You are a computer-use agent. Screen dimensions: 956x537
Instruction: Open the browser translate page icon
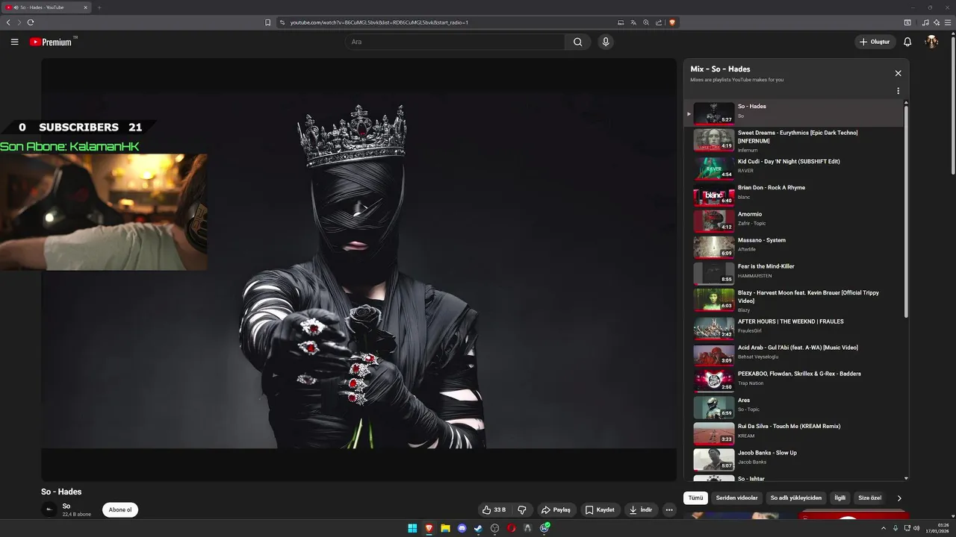(633, 22)
